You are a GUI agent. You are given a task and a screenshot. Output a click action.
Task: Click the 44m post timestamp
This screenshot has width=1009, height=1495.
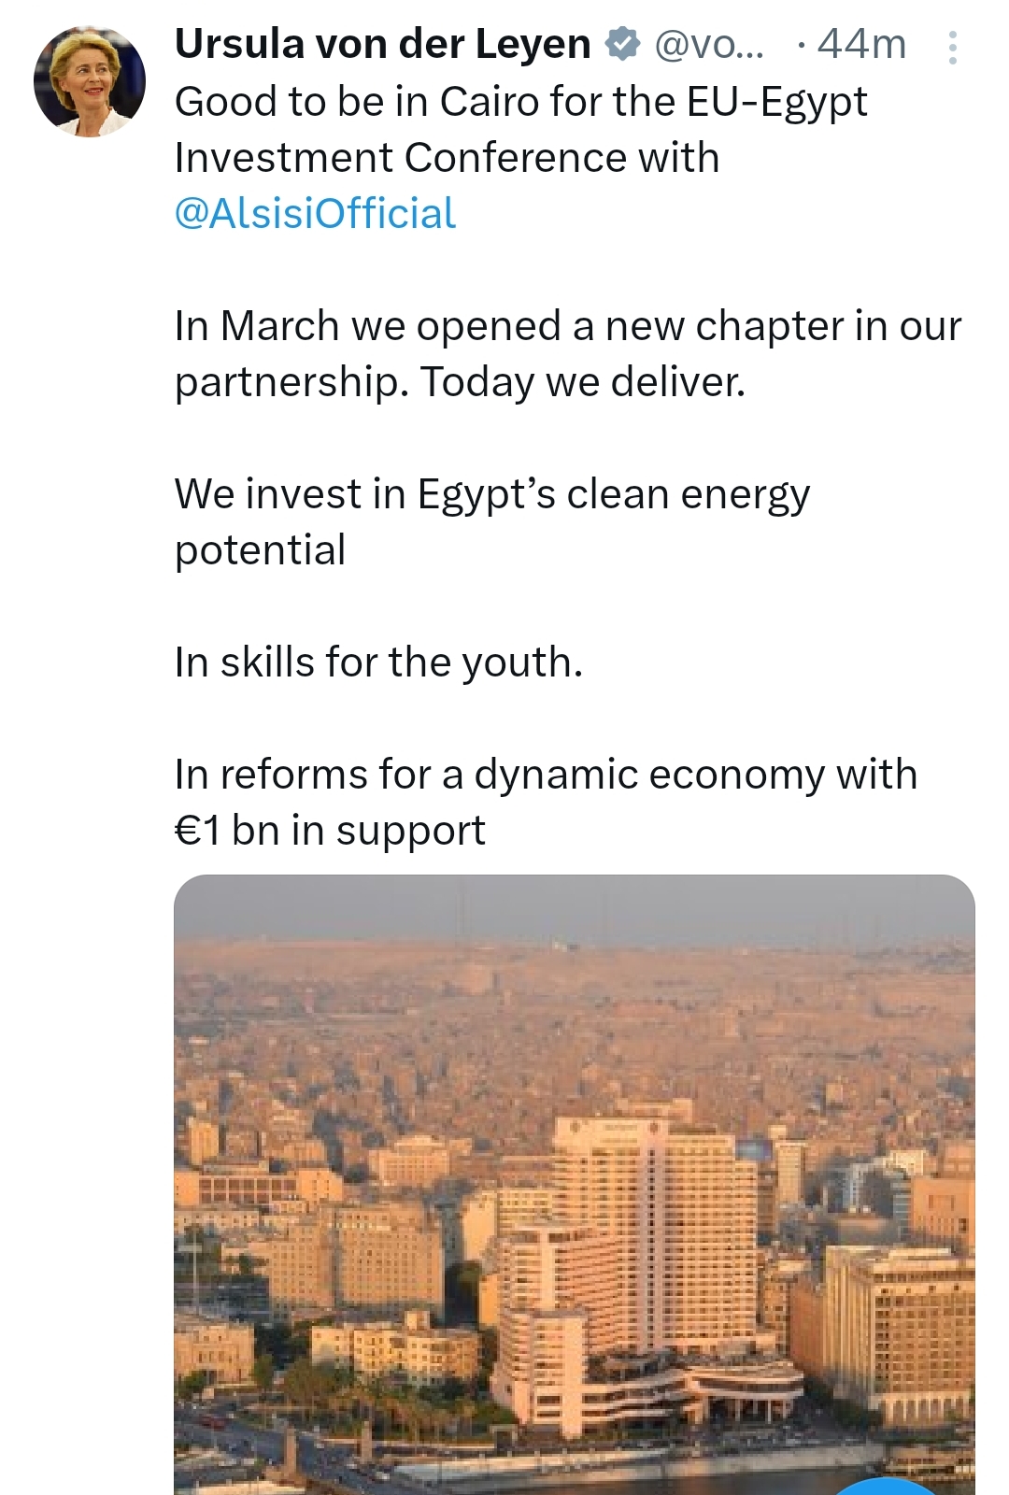[861, 44]
